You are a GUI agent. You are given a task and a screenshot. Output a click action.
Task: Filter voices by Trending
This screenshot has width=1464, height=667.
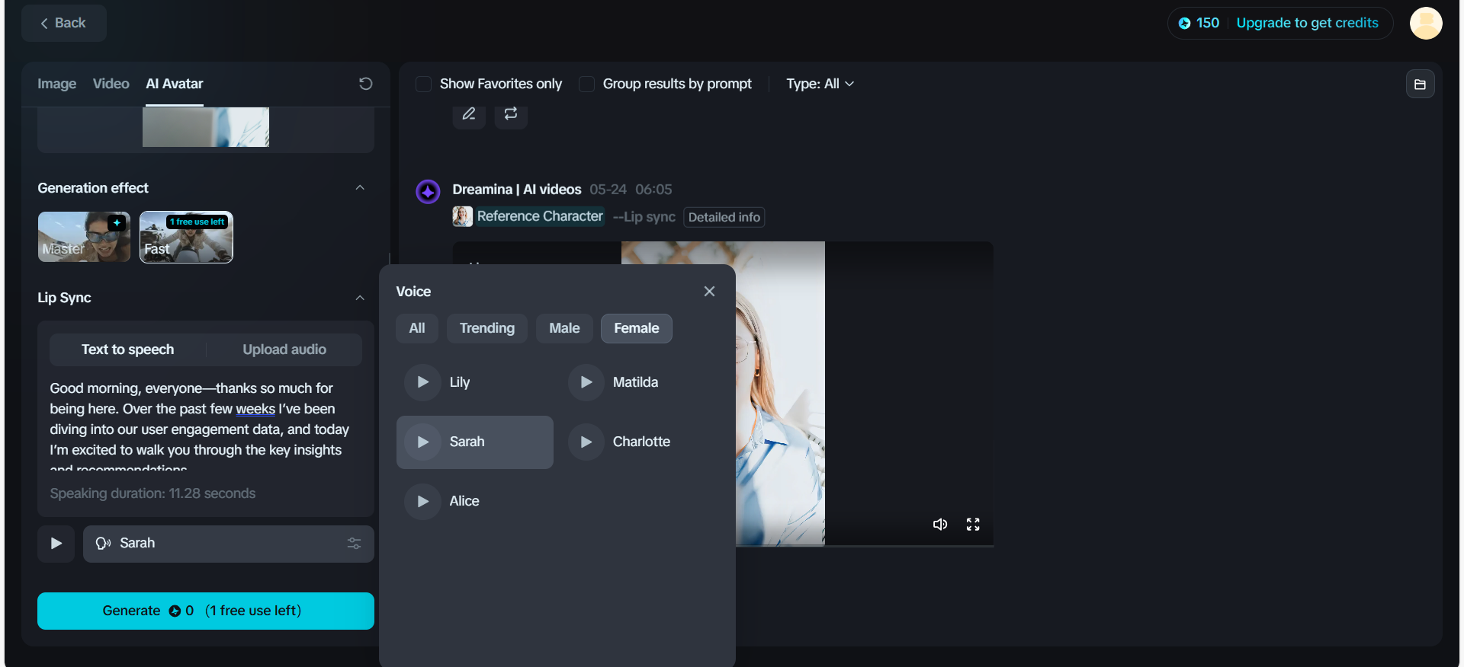coord(487,328)
